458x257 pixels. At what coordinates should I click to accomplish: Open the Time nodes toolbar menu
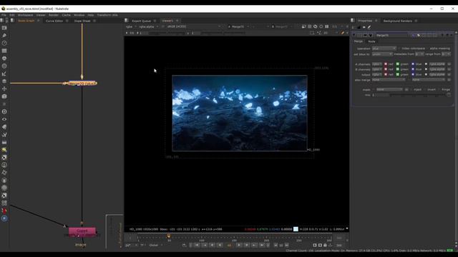point(4,43)
